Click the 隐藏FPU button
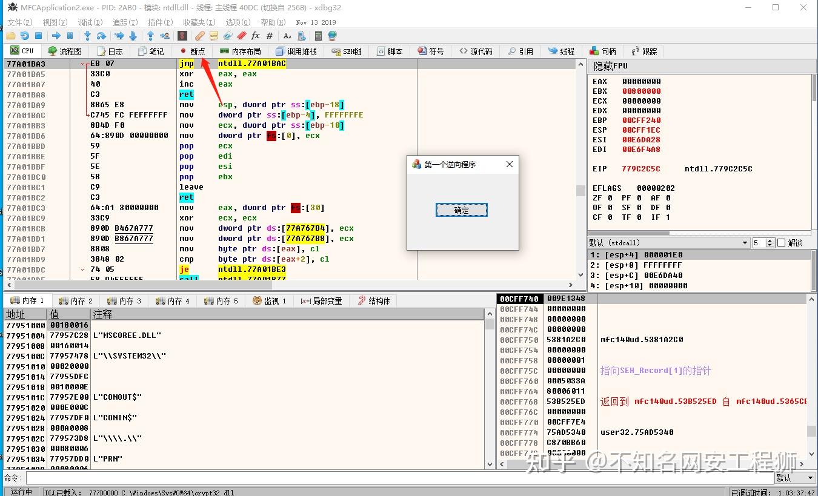This screenshot has width=818, height=496. (610, 66)
